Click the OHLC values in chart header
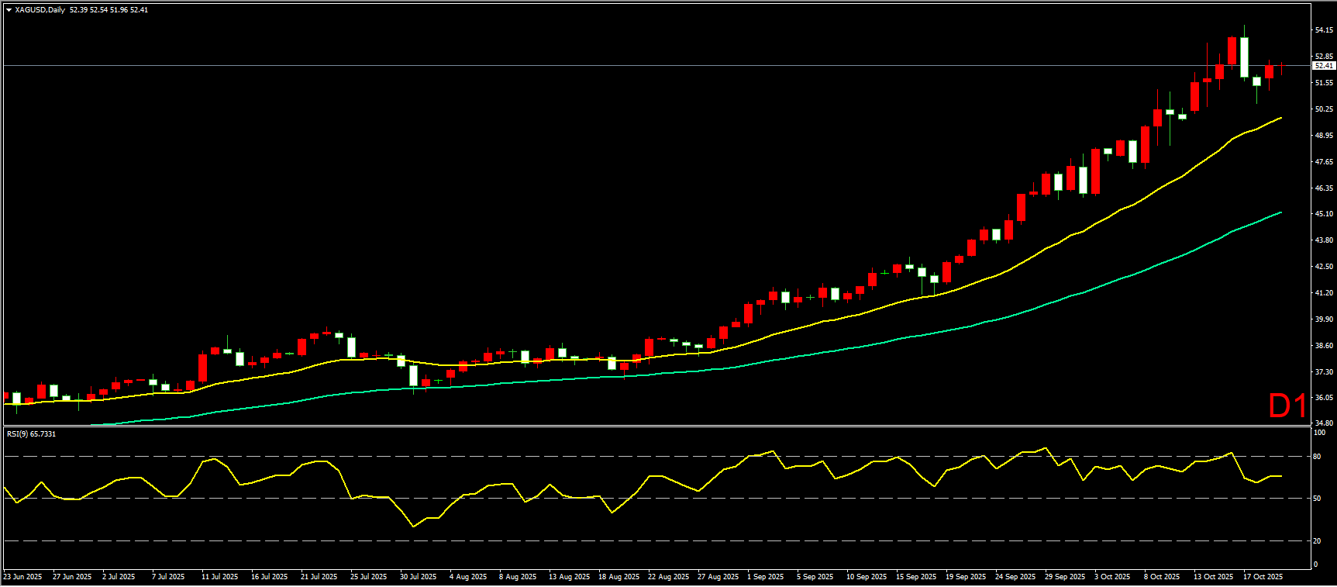This screenshot has height=587, width=1337. 109,10
